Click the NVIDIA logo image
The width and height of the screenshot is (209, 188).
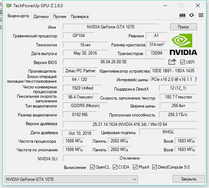click(x=183, y=44)
